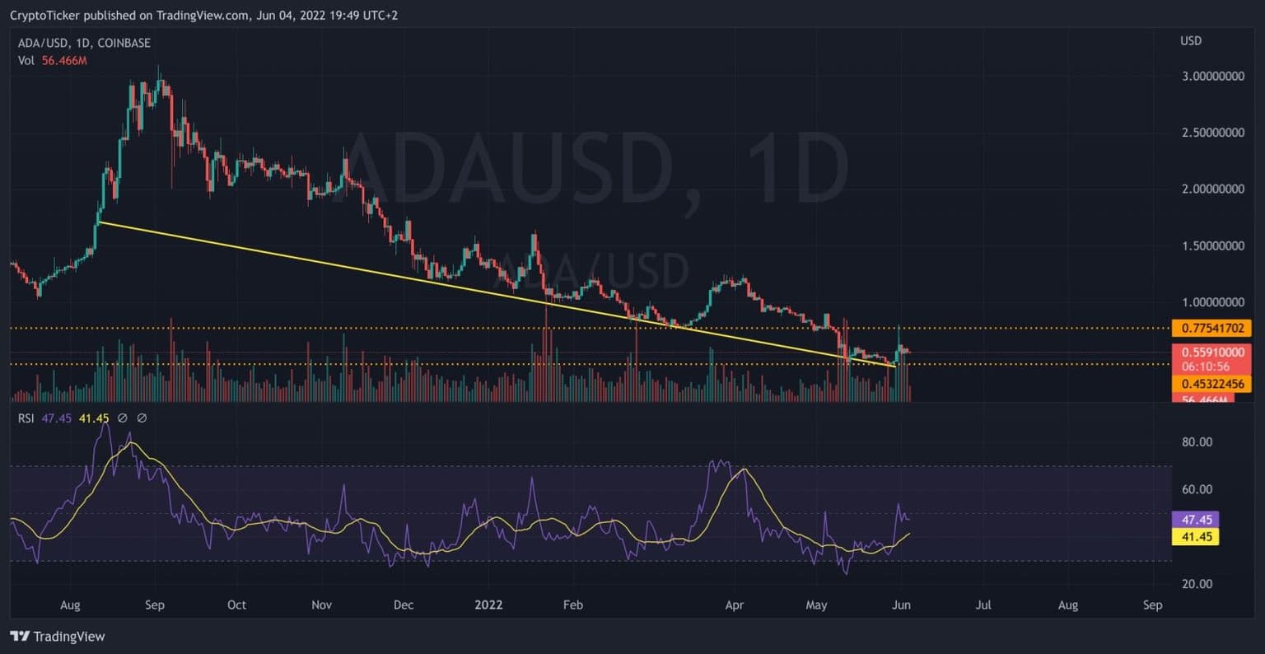Click the orange 0.45322456 price label
This screenshot has height=654, width=1265.
(1211, 384)
